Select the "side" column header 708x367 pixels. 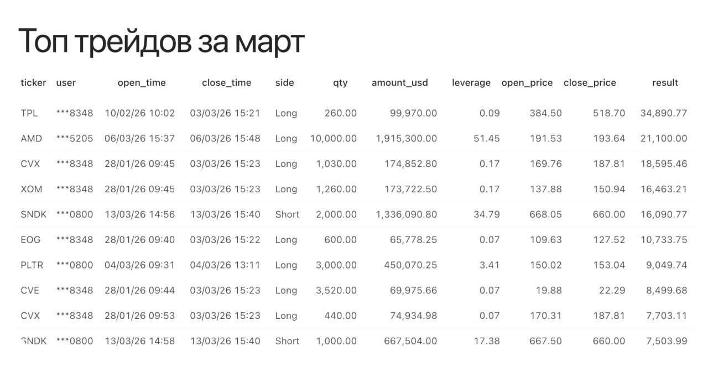point(284,83)
